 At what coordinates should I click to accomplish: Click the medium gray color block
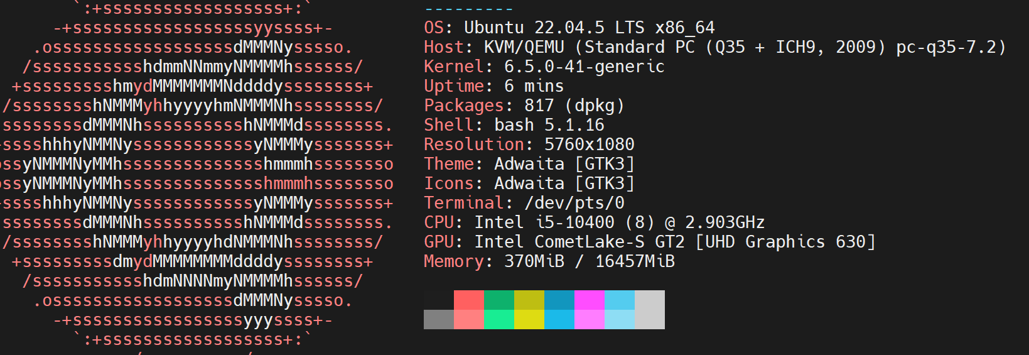pos(439,319)
